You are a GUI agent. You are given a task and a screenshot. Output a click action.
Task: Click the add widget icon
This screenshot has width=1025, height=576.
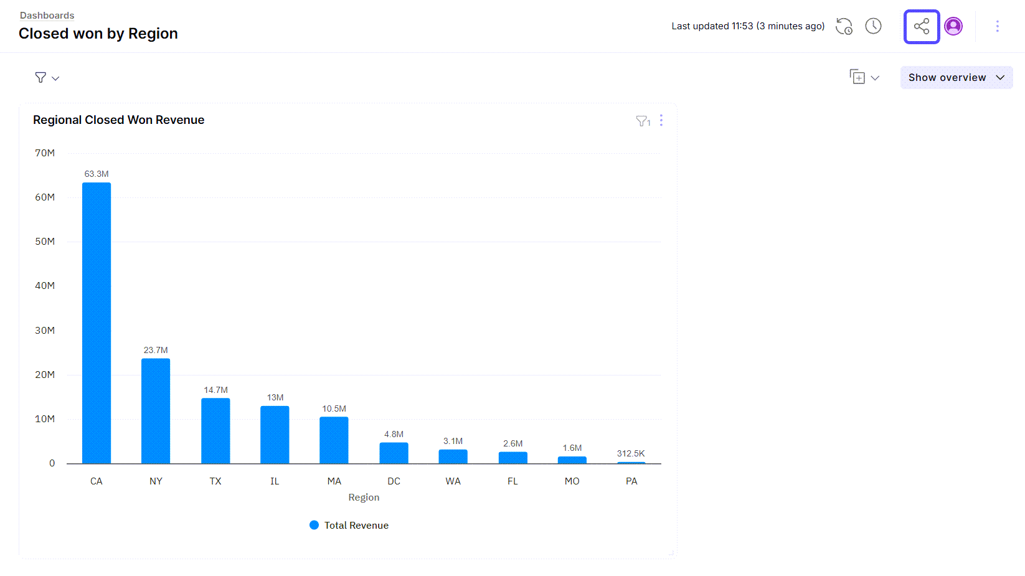pos(857,77)
